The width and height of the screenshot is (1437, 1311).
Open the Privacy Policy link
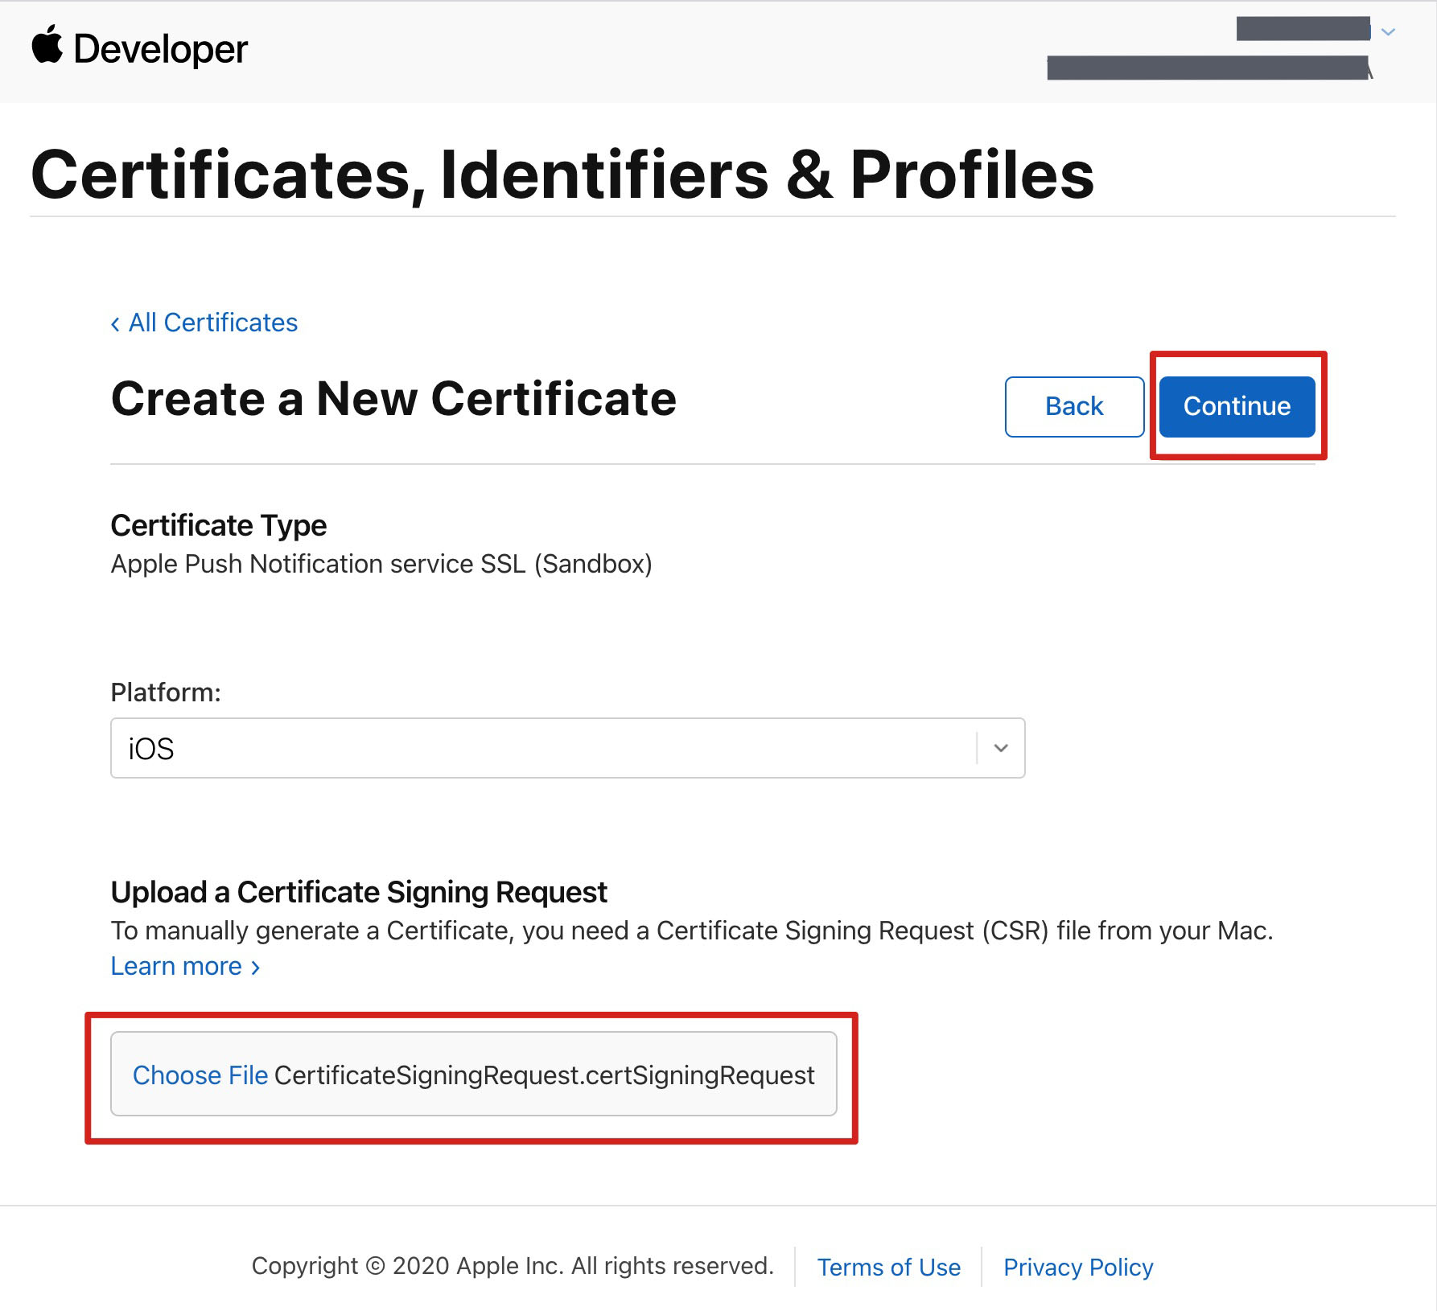tap(1078, 1267)
